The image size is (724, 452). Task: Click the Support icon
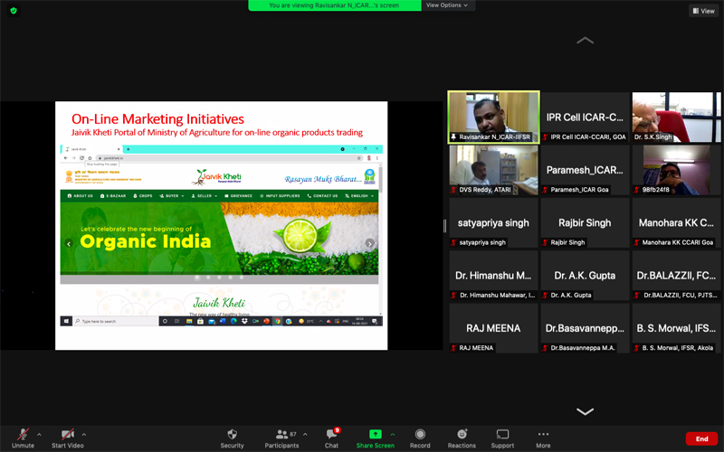502,434
